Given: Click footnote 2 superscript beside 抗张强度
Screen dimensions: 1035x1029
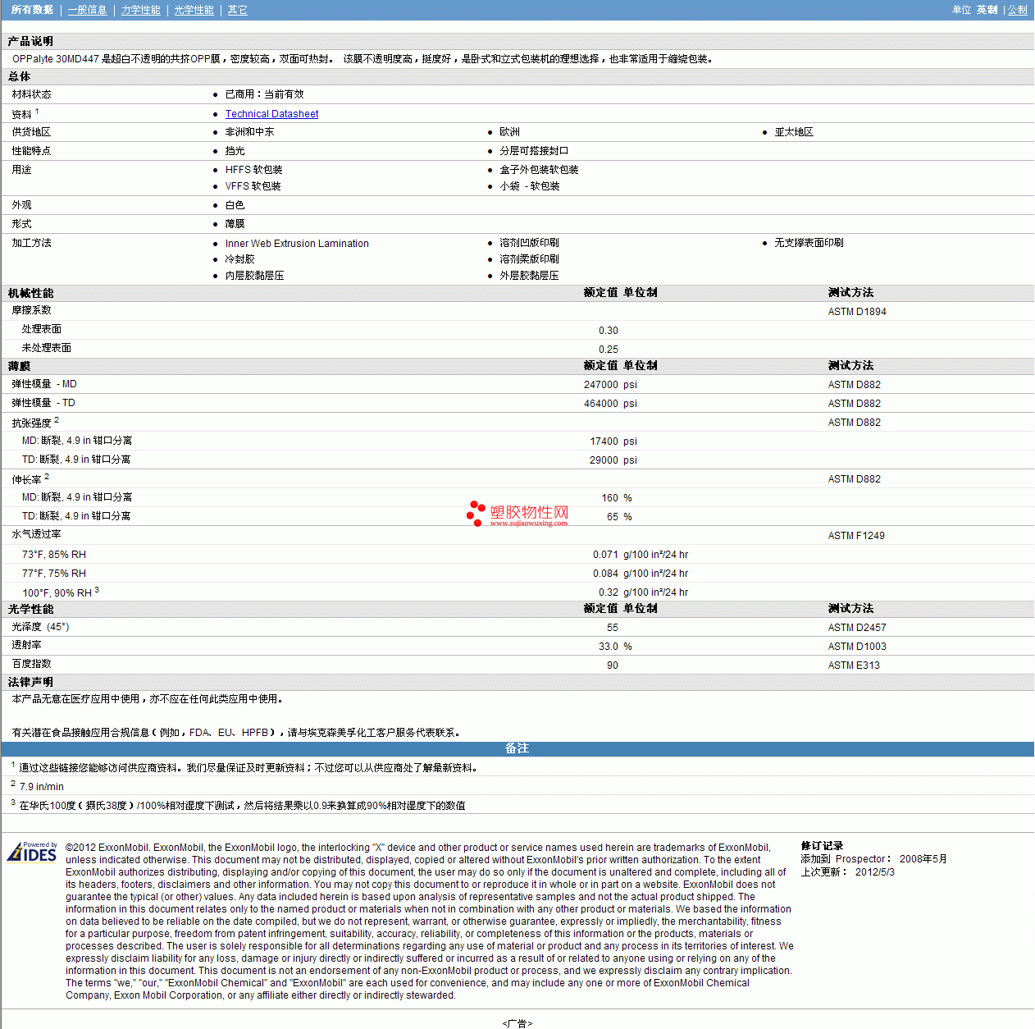Looking at the screenshot, I should pos(57,419).
